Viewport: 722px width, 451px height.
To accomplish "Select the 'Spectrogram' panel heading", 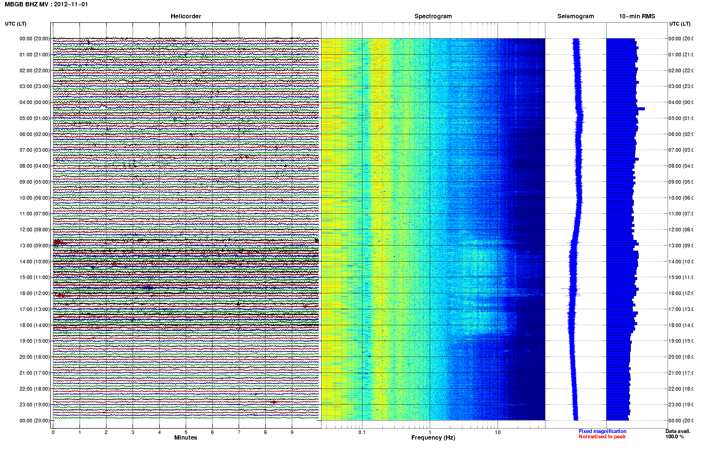I will pyautogui.click(x=433, y=16).
